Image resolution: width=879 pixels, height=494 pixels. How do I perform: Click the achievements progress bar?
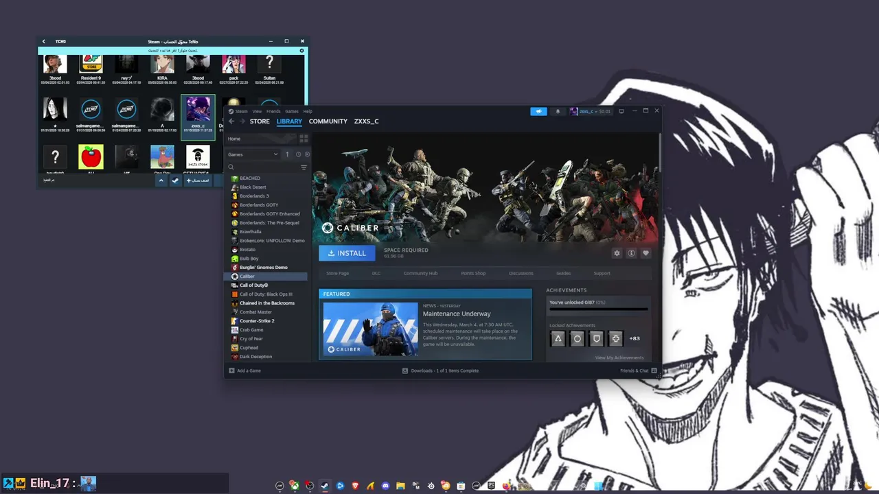tap(598, 309)
